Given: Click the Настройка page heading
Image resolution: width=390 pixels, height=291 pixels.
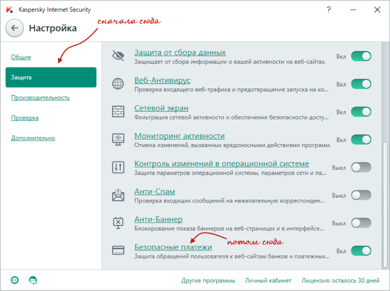Looking at the screenshot, I should [53, 28].
